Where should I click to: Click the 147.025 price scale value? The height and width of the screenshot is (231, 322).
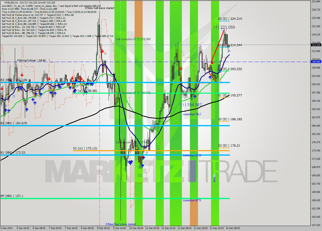(x=316, y=225)
